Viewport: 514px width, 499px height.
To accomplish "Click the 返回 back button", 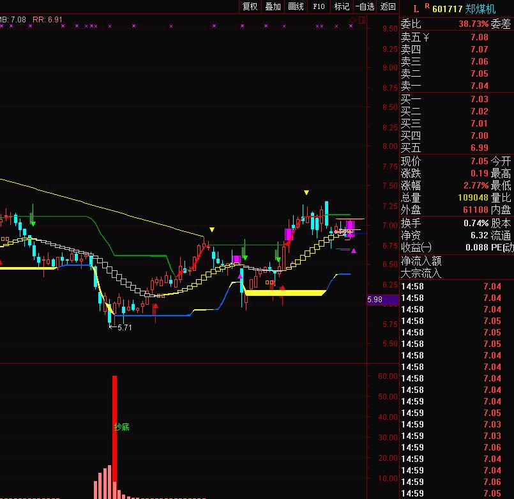I will pyautogui.click(x=388, y=6).
